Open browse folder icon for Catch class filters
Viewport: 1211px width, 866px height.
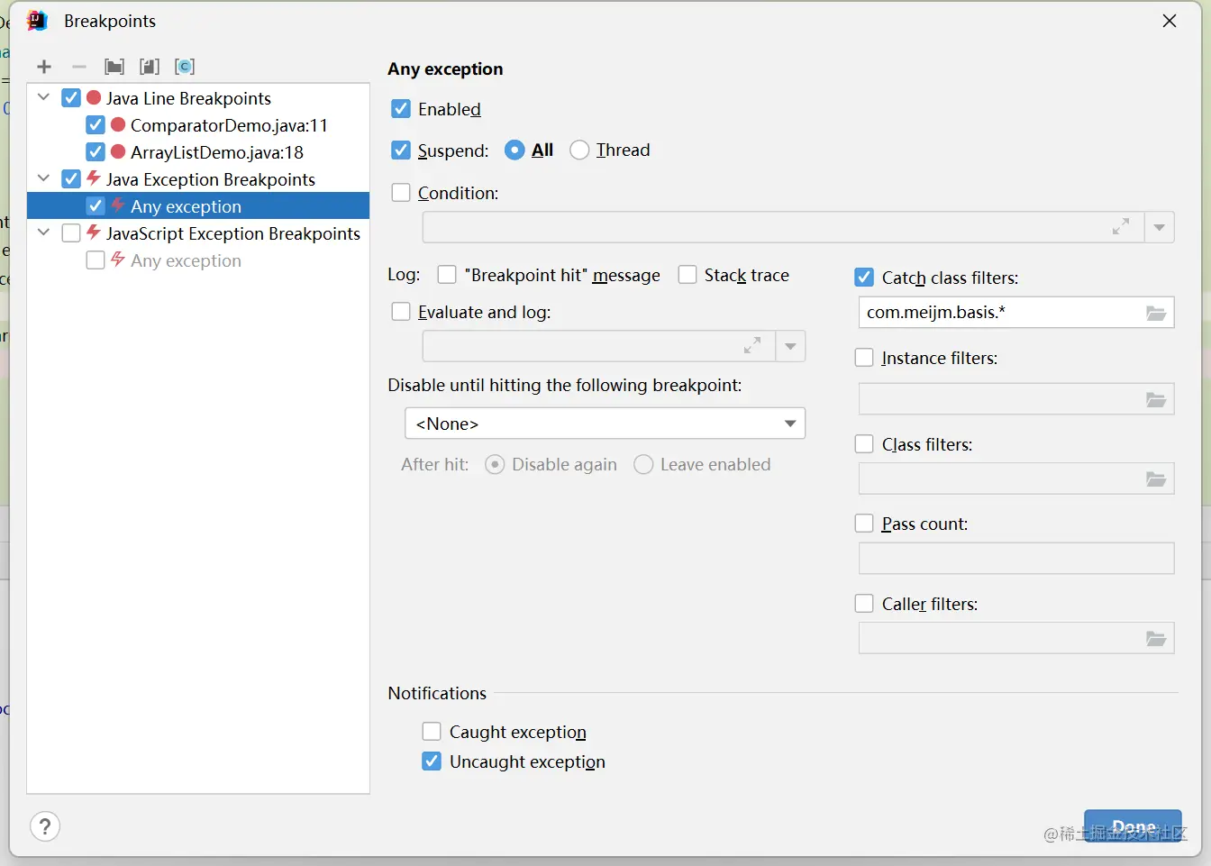(1156, 313)
